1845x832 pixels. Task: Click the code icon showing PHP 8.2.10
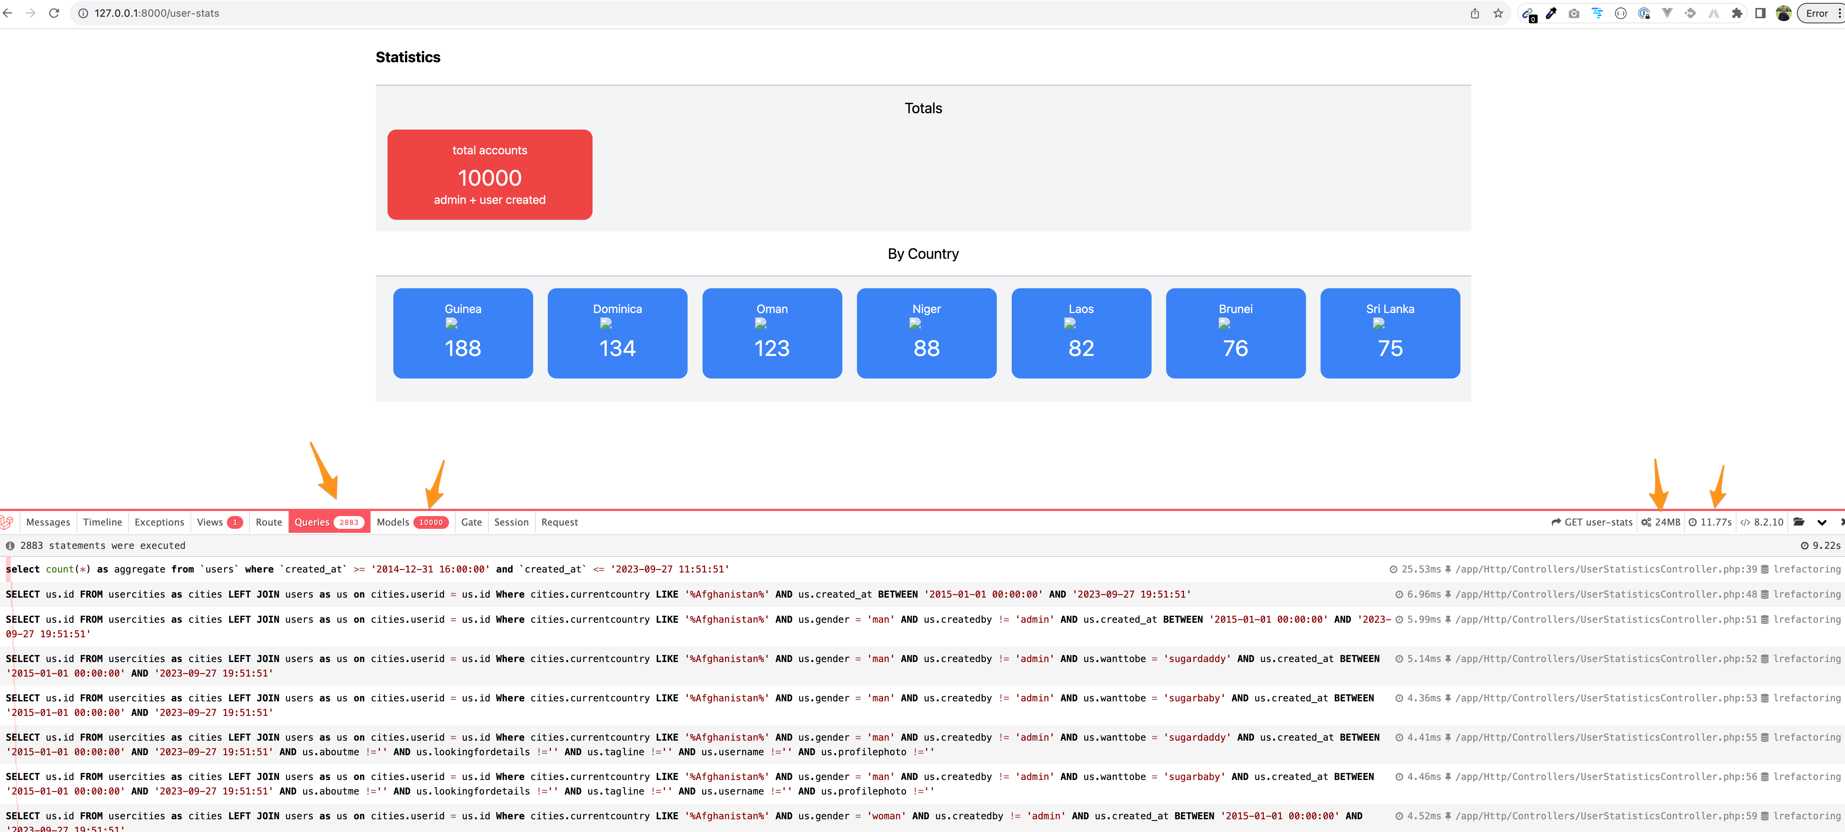[1746, 522]
